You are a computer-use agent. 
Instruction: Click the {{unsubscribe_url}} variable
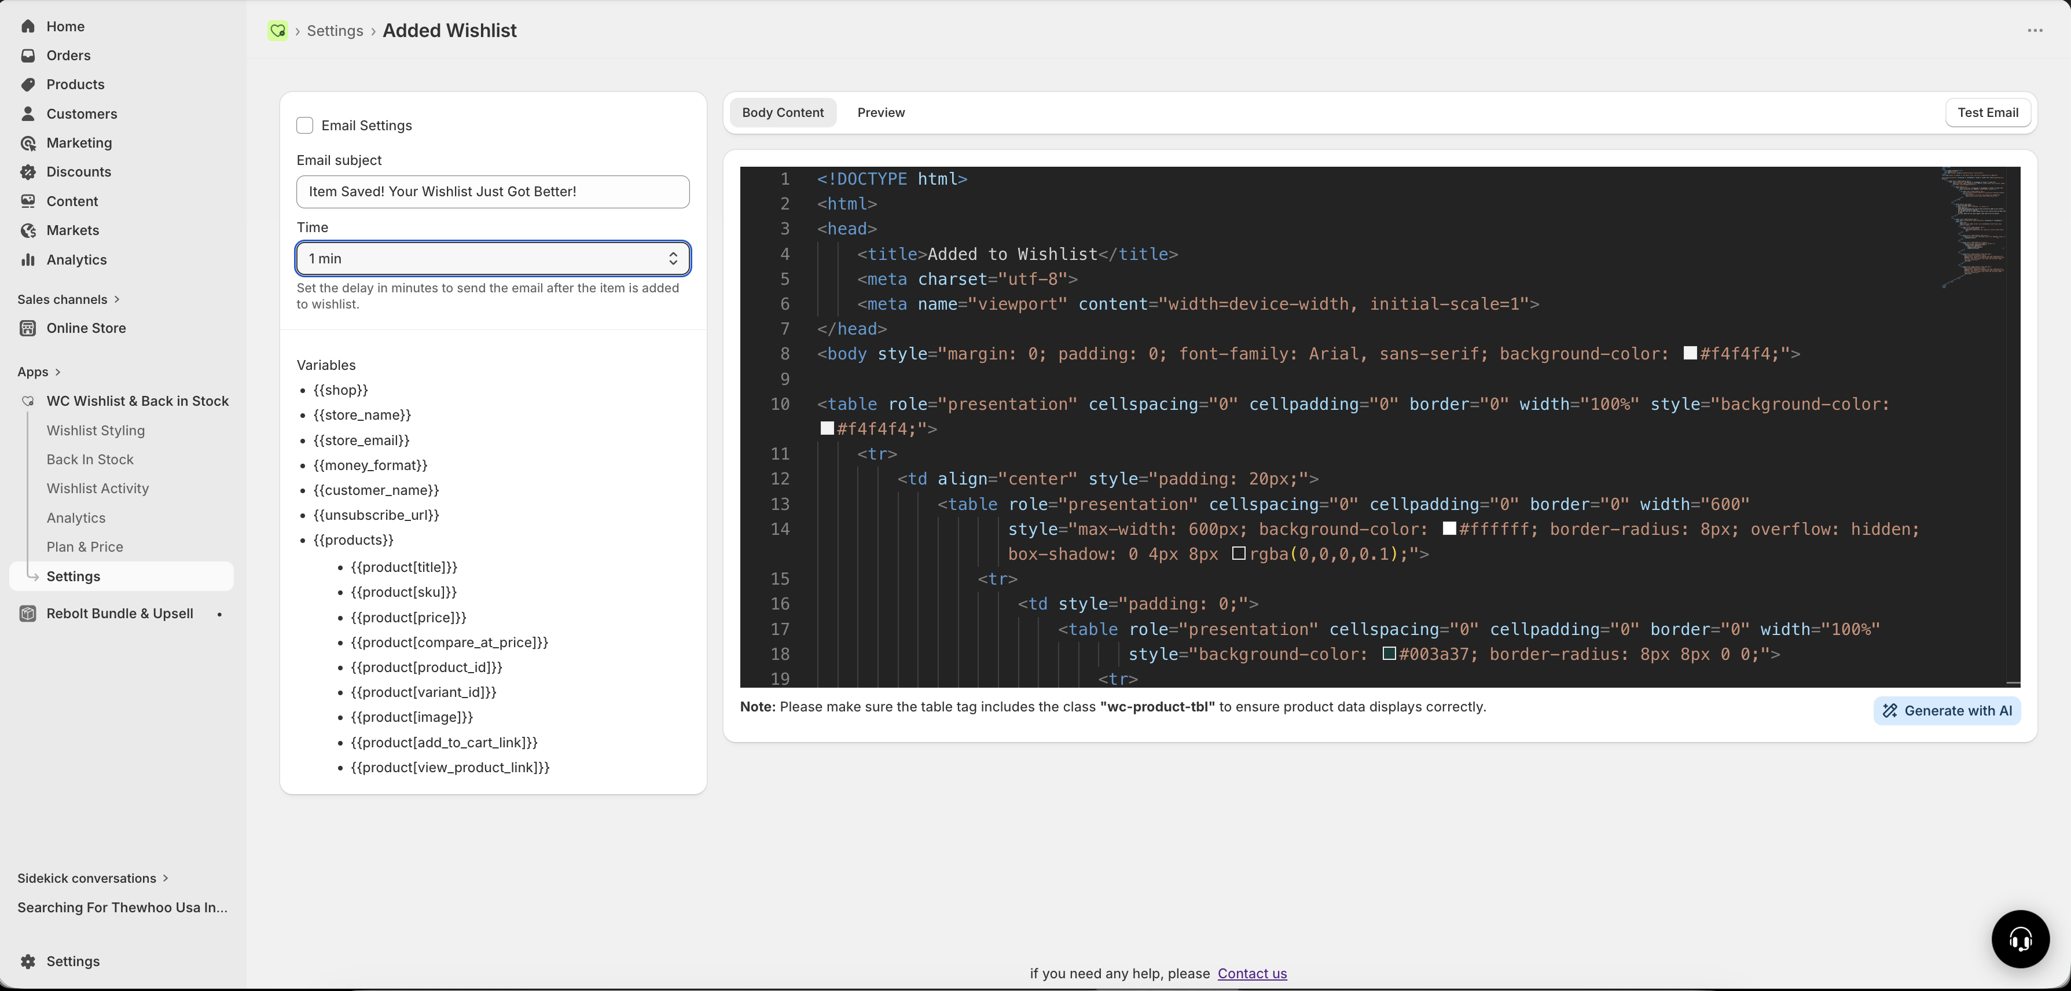click(x=376, y=515)
